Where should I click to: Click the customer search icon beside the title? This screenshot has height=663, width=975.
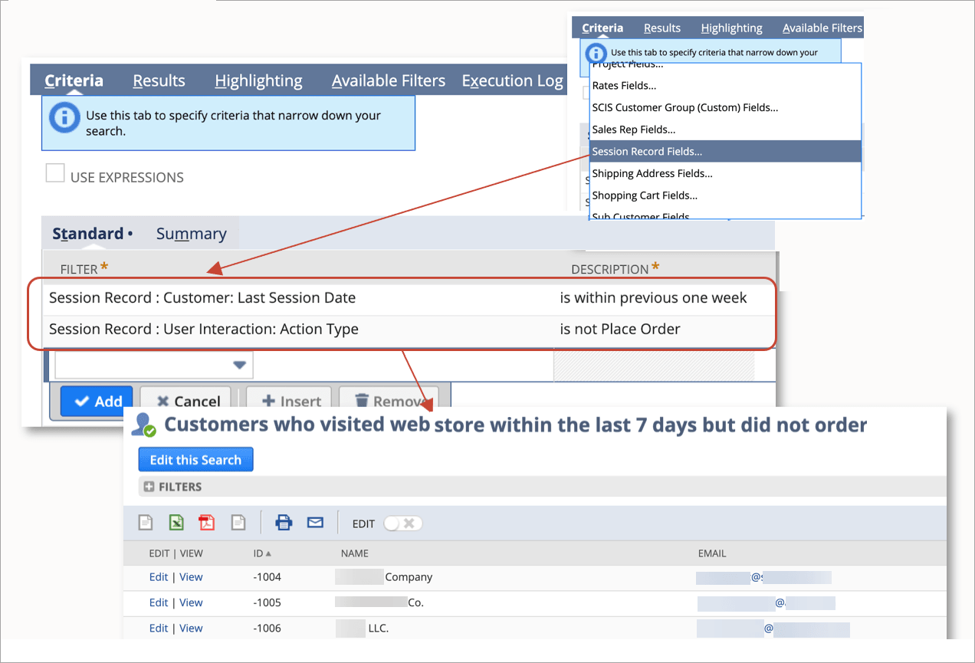tap(143, 425)
